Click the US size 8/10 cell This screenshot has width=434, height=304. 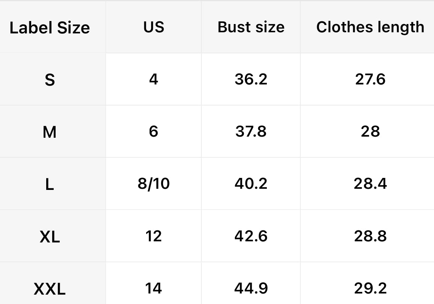click(154, 184)
